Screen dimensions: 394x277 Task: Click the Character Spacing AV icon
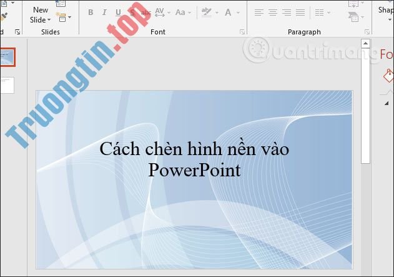click(x=160, y=12)
